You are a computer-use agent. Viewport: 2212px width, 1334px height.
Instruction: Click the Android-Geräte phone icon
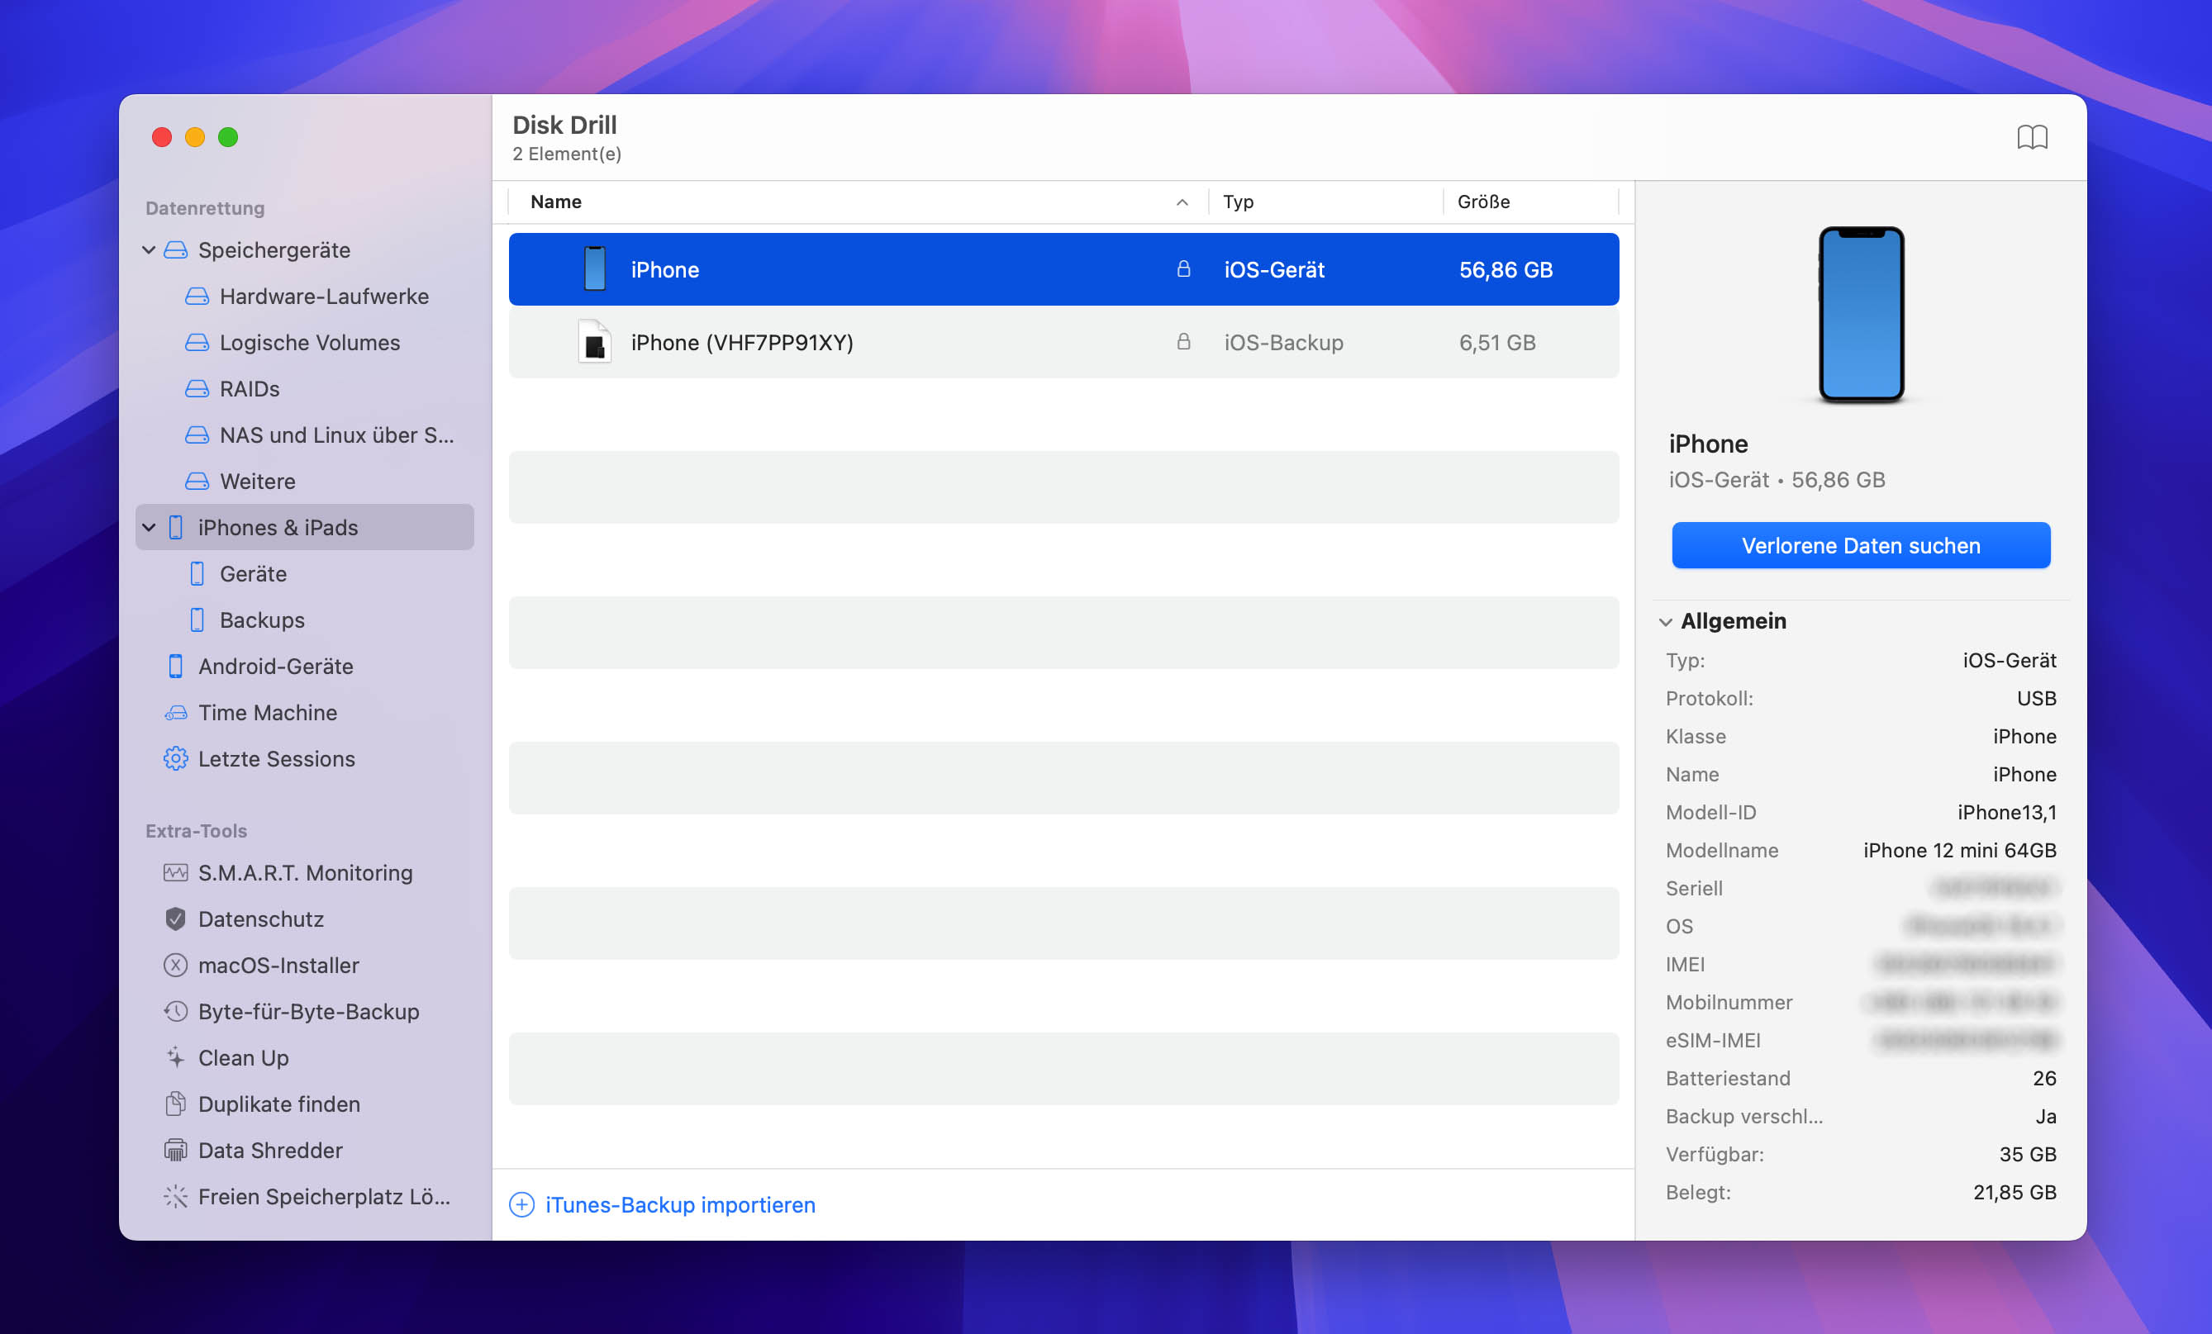[x=175, y=666]
